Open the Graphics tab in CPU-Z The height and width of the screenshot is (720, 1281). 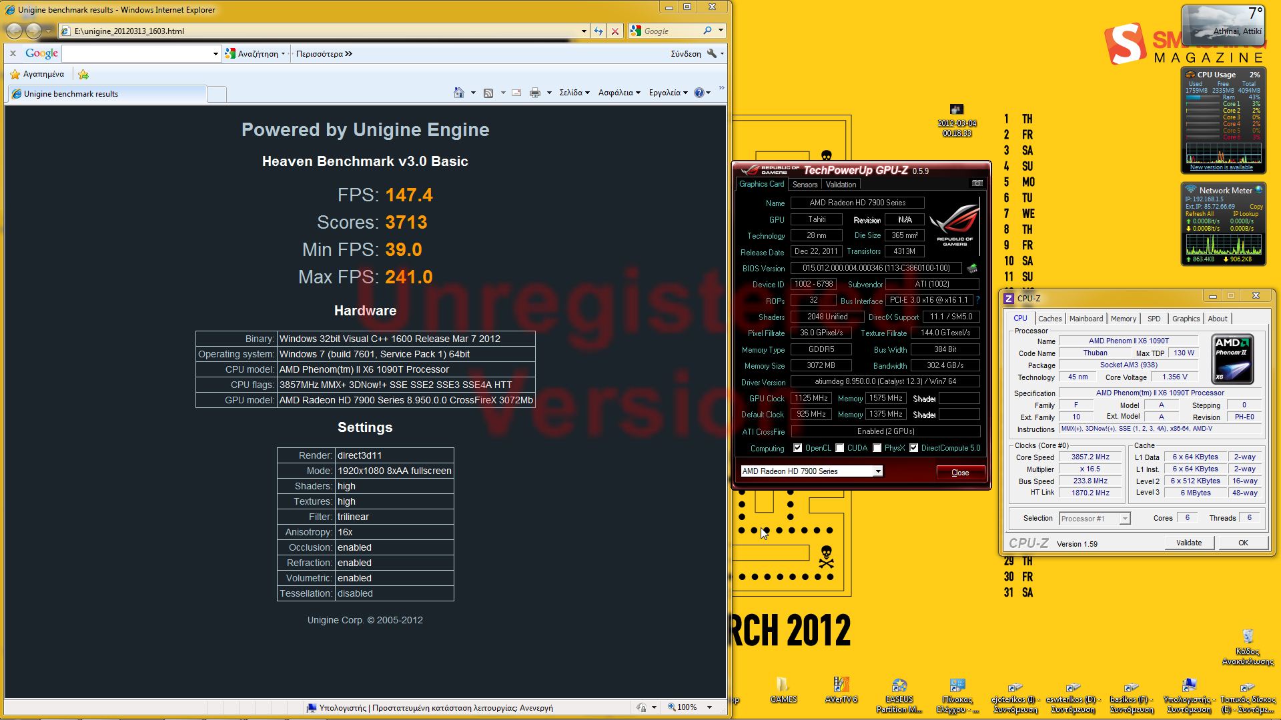1186,319
